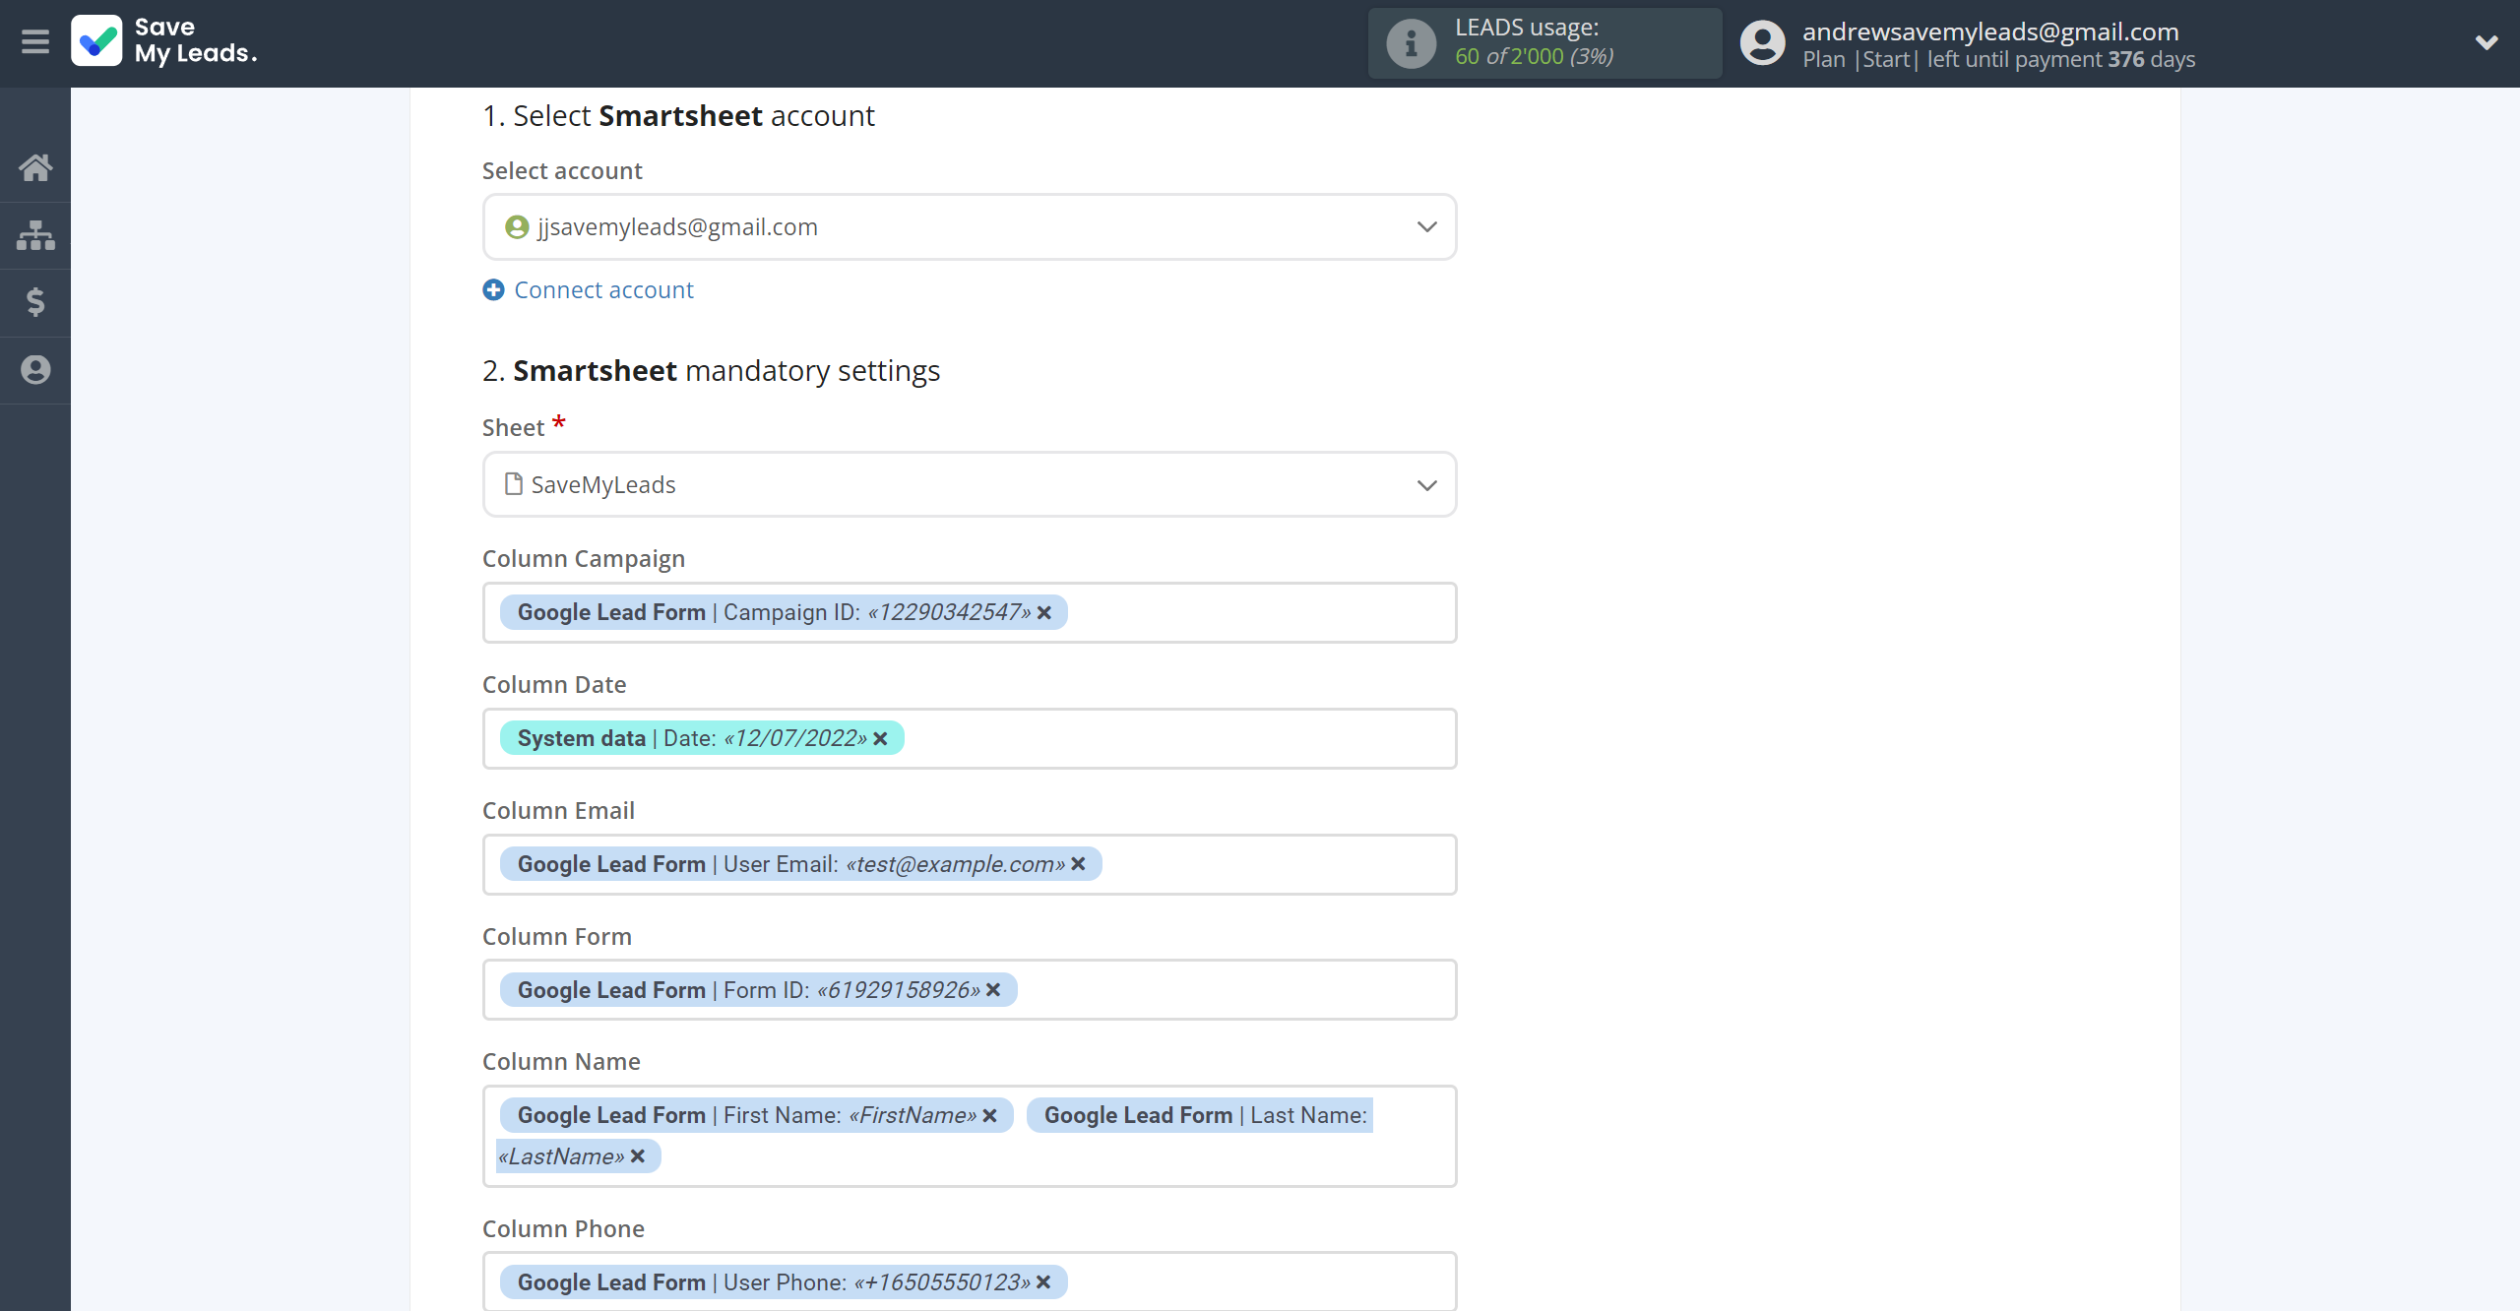Click inside the Column Campaign field
2520x1311 pixels.
coord(970,613)
